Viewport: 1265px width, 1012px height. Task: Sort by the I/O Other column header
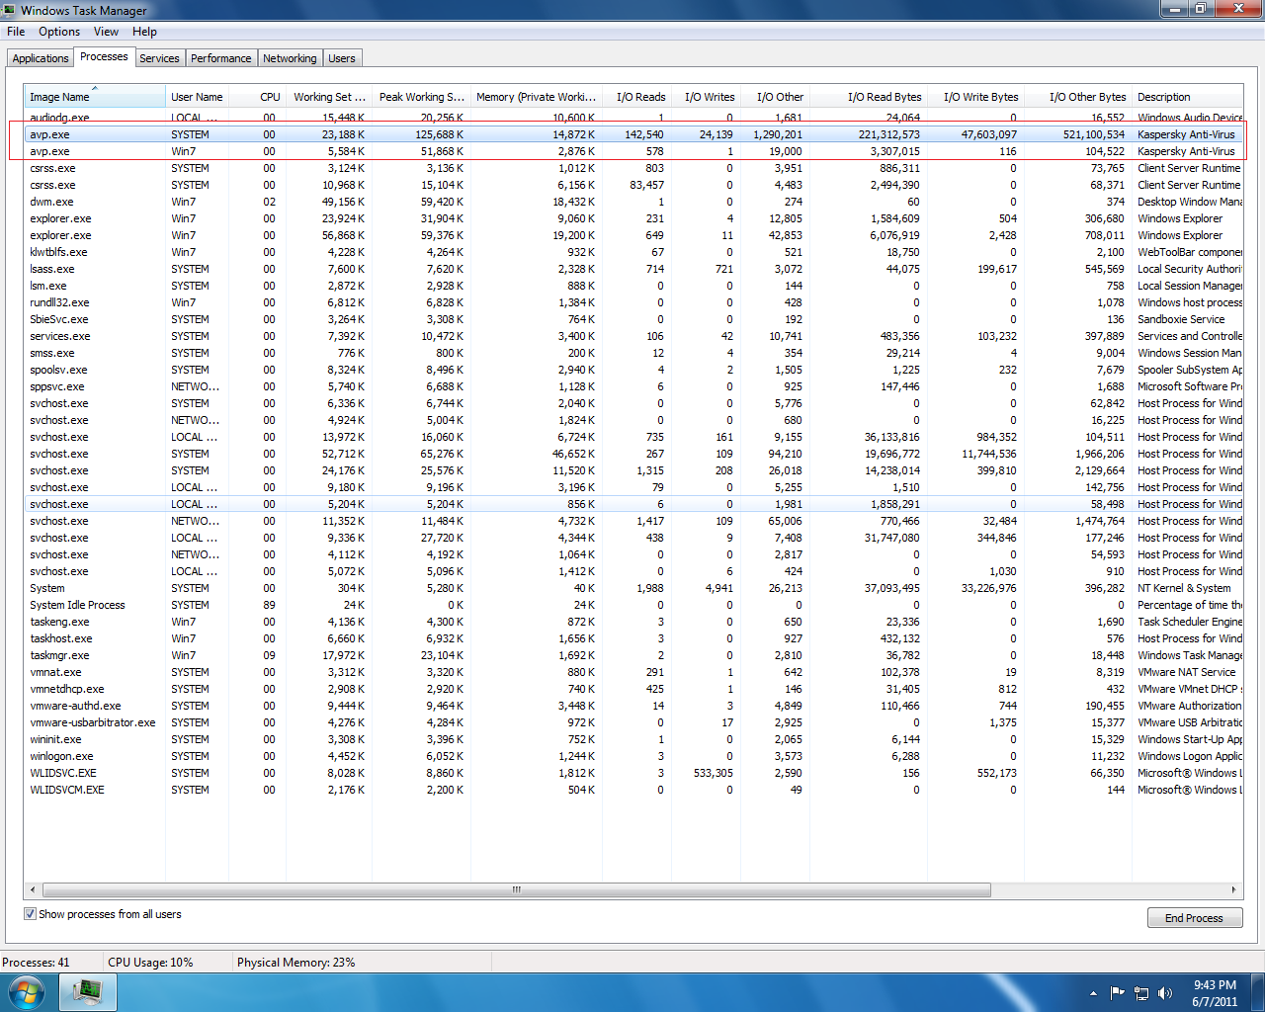click(775, 97)
